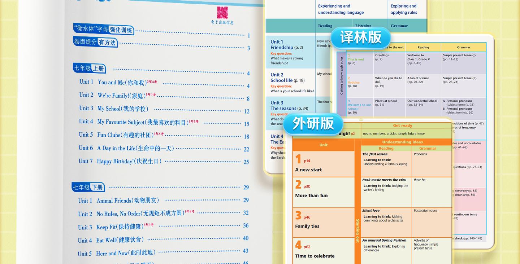This screenshot has width=520, height=264.
Task: Click the Experiencing and understanding language header
Action: [341, 9]
